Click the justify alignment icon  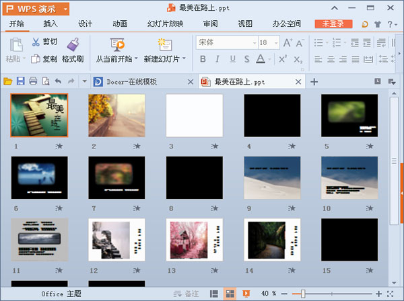pyautogui.click(x=356, y=59)
